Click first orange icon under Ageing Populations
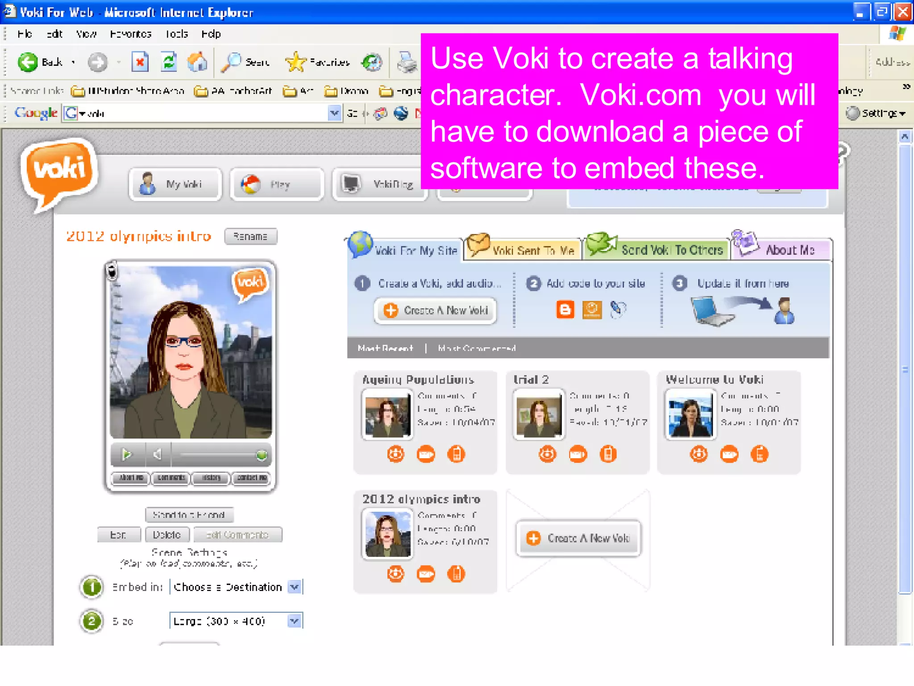This screenshot has height=686, width=914. pyautogui.click(x=395, y=454)
